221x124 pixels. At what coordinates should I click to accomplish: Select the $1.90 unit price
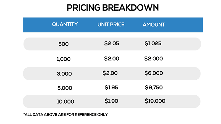(x=111, y=101)
